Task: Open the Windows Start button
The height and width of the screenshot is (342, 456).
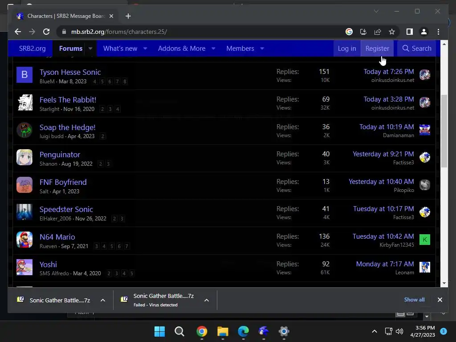Action: [x=159, y=331]
